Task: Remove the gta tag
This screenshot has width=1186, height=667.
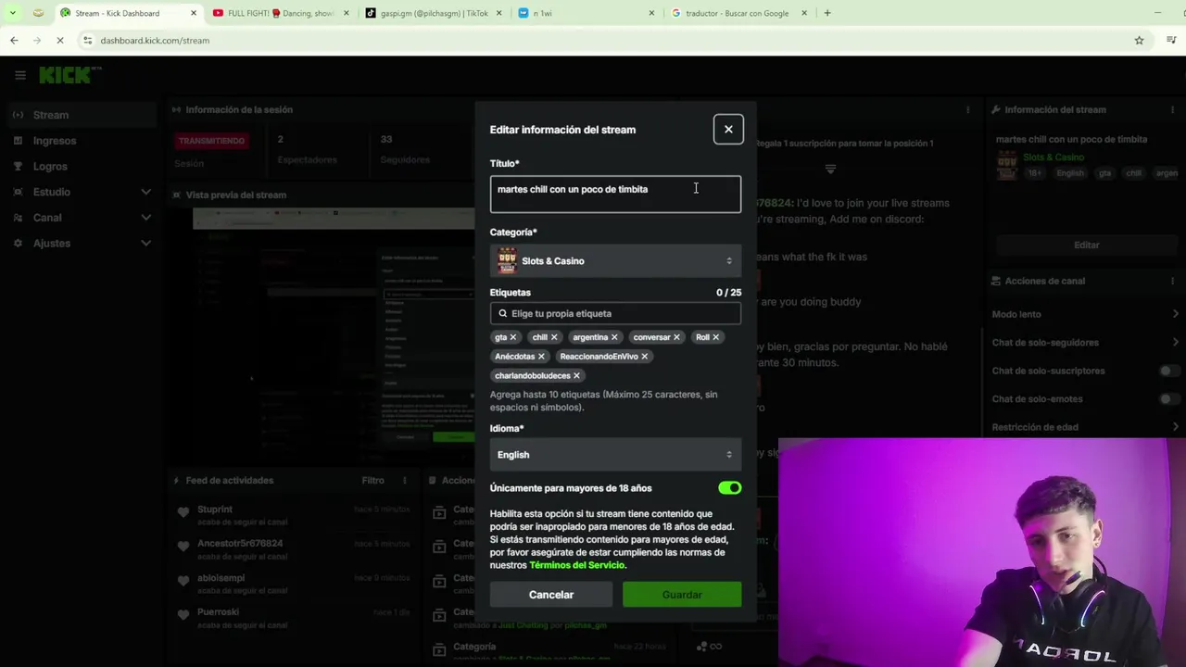Action: pyautogui.click(x=512, y=337)
